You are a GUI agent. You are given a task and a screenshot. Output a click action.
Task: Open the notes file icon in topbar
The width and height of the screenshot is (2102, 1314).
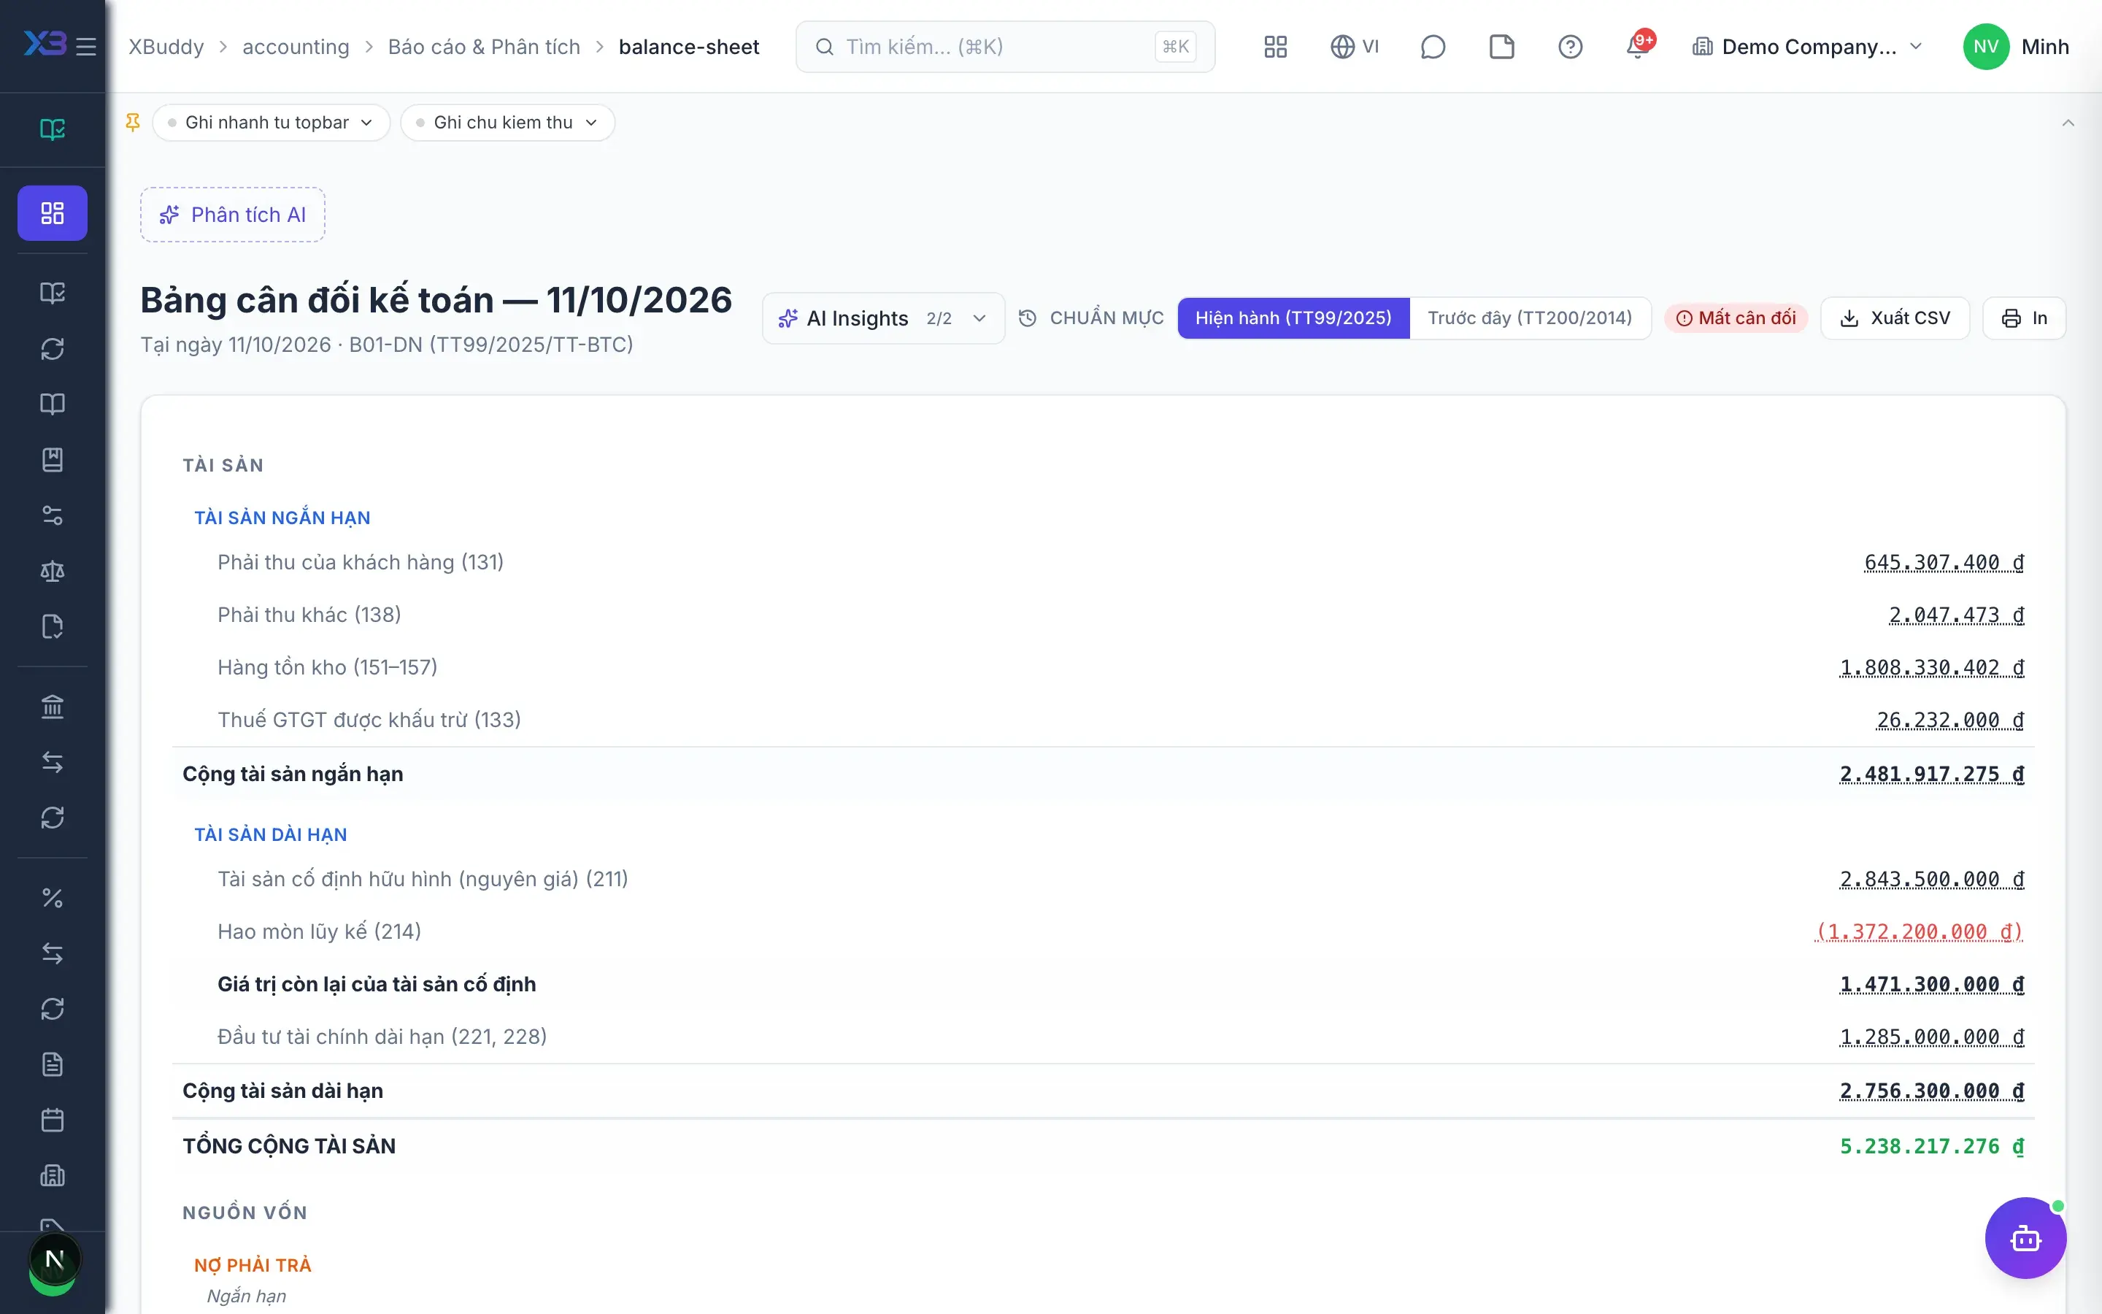point(1501,46)
